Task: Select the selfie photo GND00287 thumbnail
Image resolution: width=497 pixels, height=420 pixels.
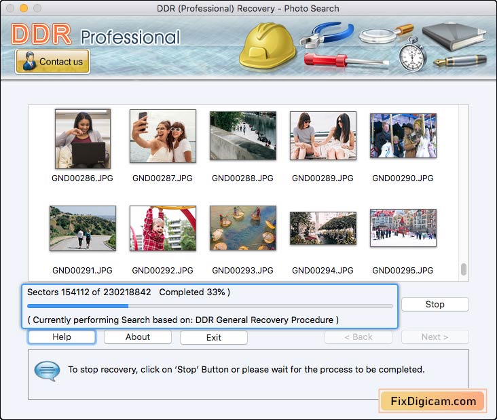Action: 163,136
